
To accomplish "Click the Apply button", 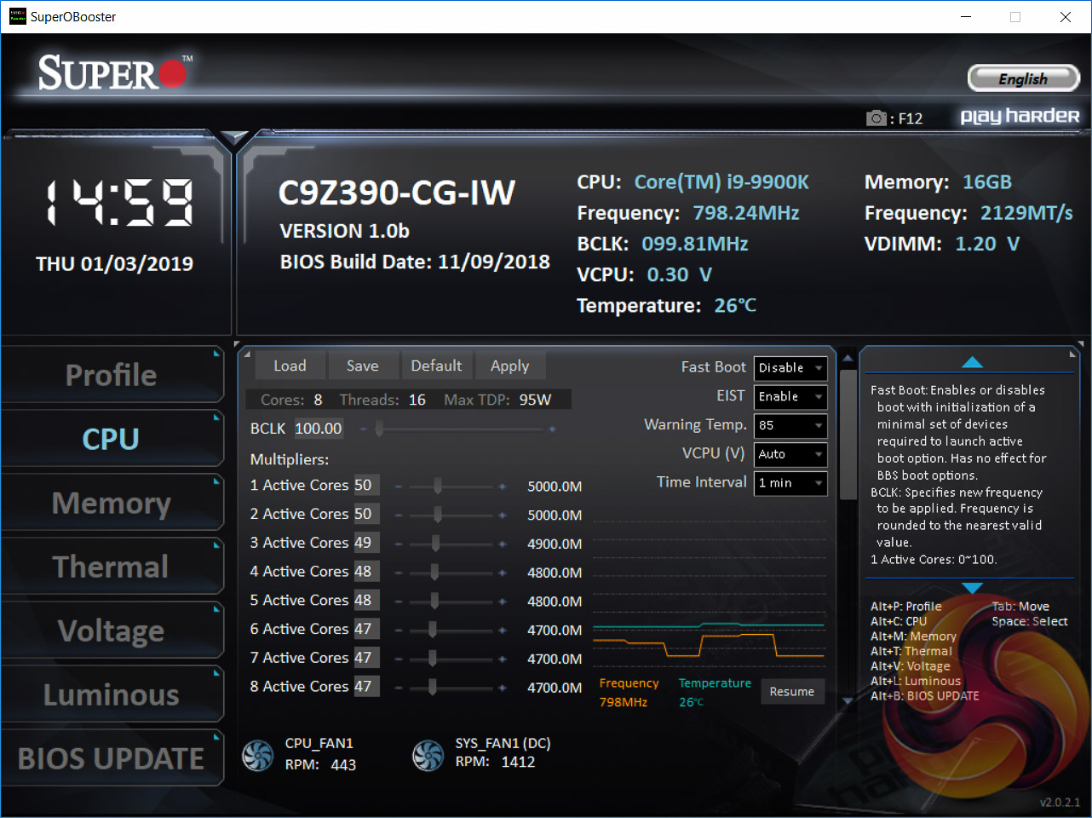I will 510,366.
